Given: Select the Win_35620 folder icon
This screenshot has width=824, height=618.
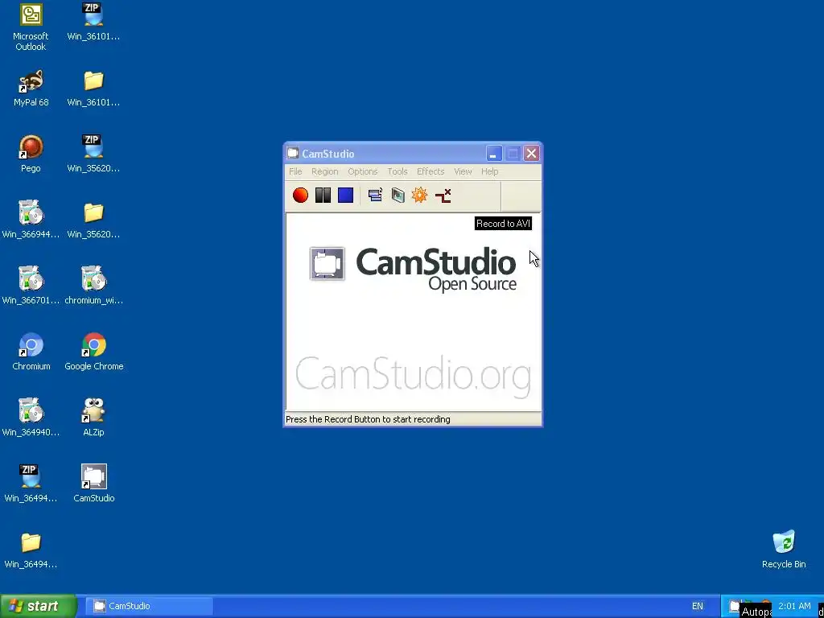Looking at the screenshot, I should tap(93, 220).
